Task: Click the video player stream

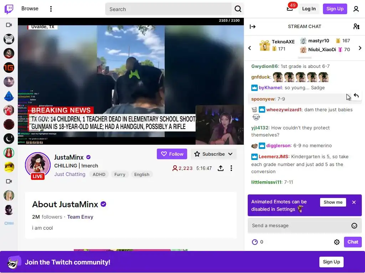Action: 131,81
